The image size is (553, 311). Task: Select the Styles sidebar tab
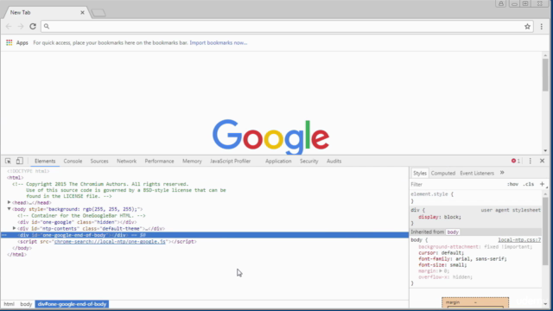tap(420, 173)
